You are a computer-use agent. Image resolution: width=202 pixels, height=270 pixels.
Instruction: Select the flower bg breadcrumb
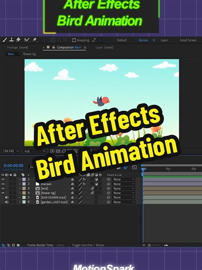pyautogui.click(x=30, y=54)
